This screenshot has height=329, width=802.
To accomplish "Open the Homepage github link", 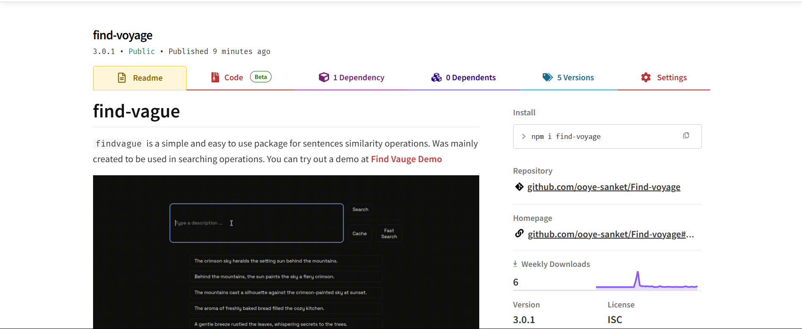I will click(x=611, y=234).
